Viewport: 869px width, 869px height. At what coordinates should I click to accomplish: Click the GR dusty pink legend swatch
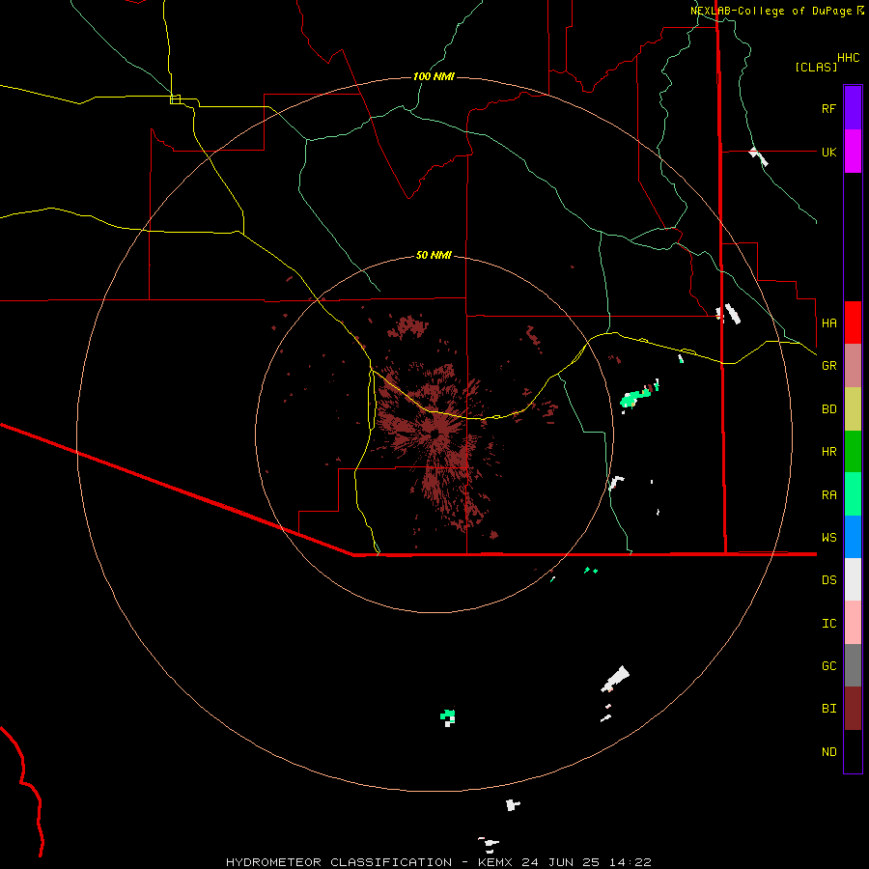(x=853, y=366)
